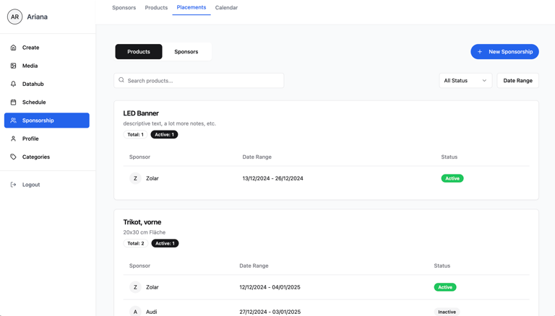Viewport: 555px width, 316px height.
Task: Open Media from the sidebar
Action: coord(47,66)
